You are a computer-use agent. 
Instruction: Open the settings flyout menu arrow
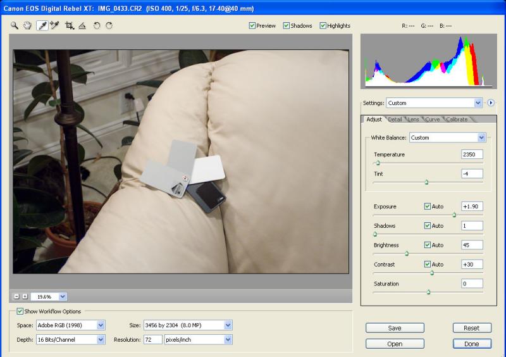click(x=491, y=103)
